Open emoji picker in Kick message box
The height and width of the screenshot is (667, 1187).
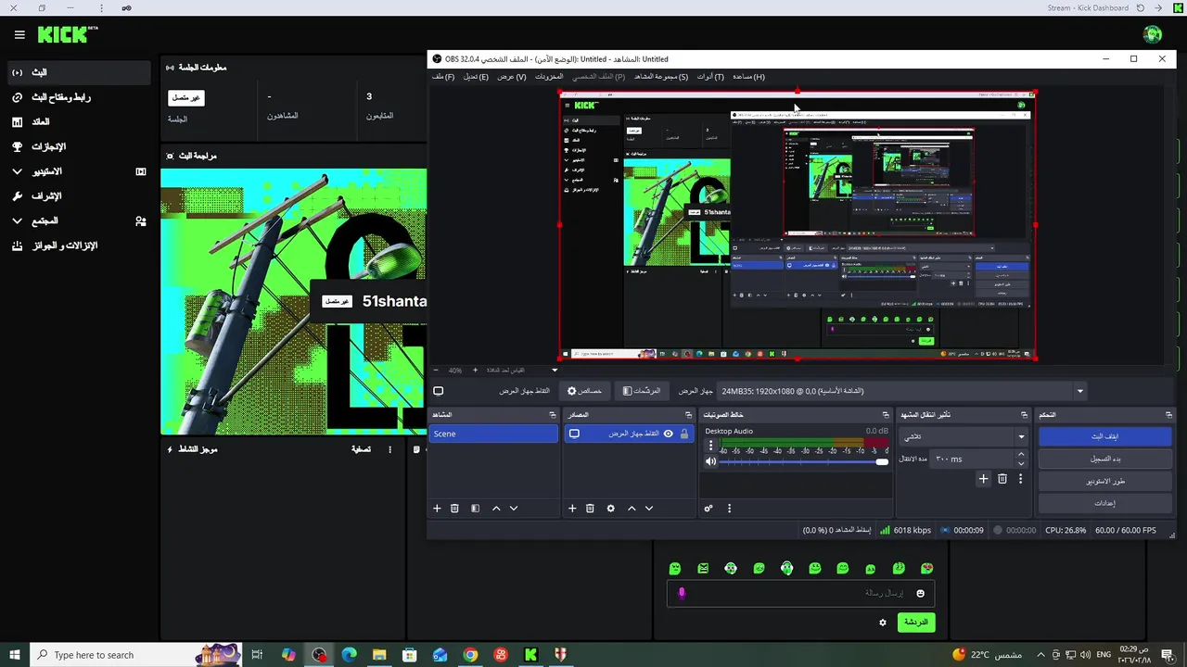920,593
